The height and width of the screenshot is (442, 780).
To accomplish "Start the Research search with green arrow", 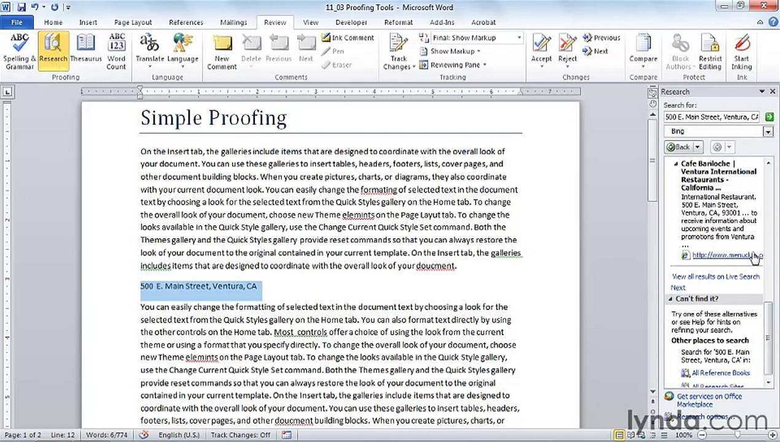I will coord(769,117).
